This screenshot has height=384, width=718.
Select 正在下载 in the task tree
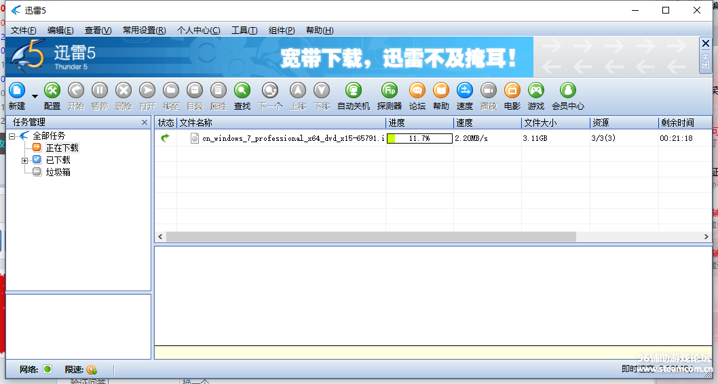tap(62, 148)
